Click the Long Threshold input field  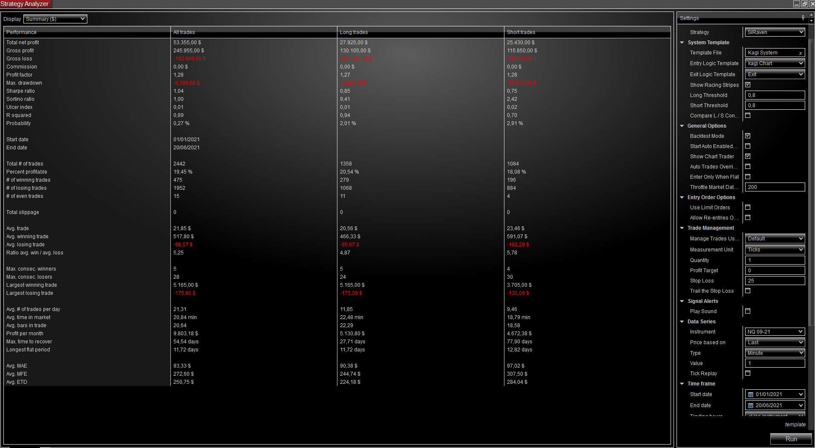pyautogui.click(x=775, y=95)
